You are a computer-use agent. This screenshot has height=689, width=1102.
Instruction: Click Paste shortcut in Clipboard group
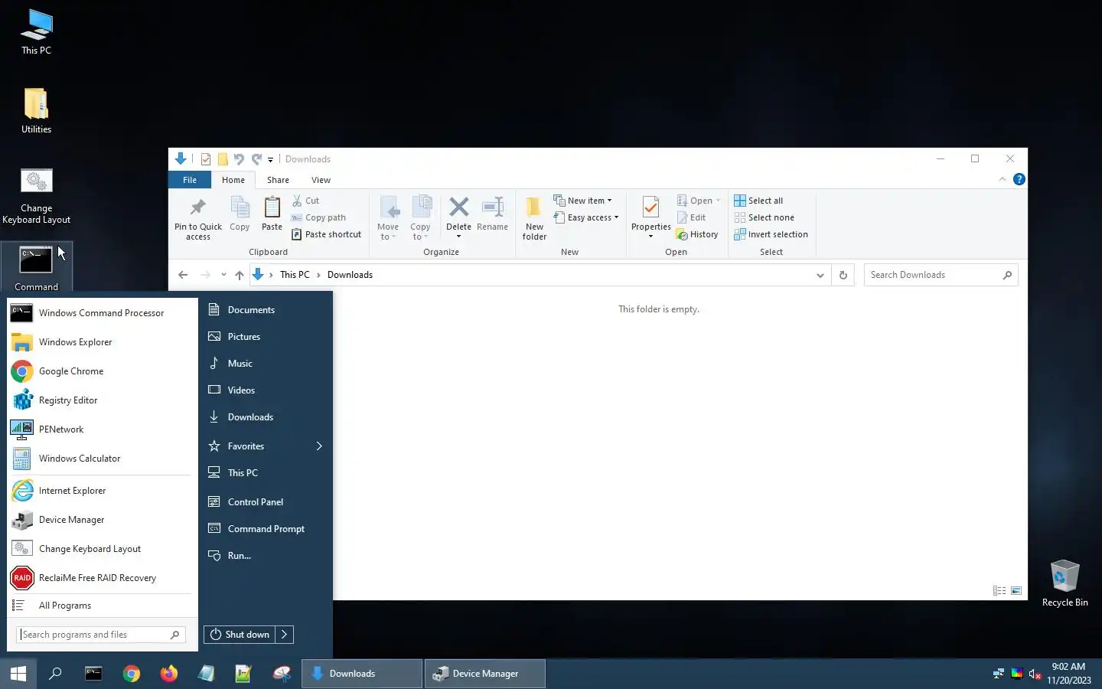(326, 234)
